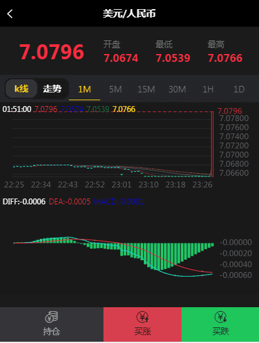This screenshot has width=259, height=343.
Task: Tap the yen-up icon in 买涨
Action: pyautogui.click(x=143, y=317)
